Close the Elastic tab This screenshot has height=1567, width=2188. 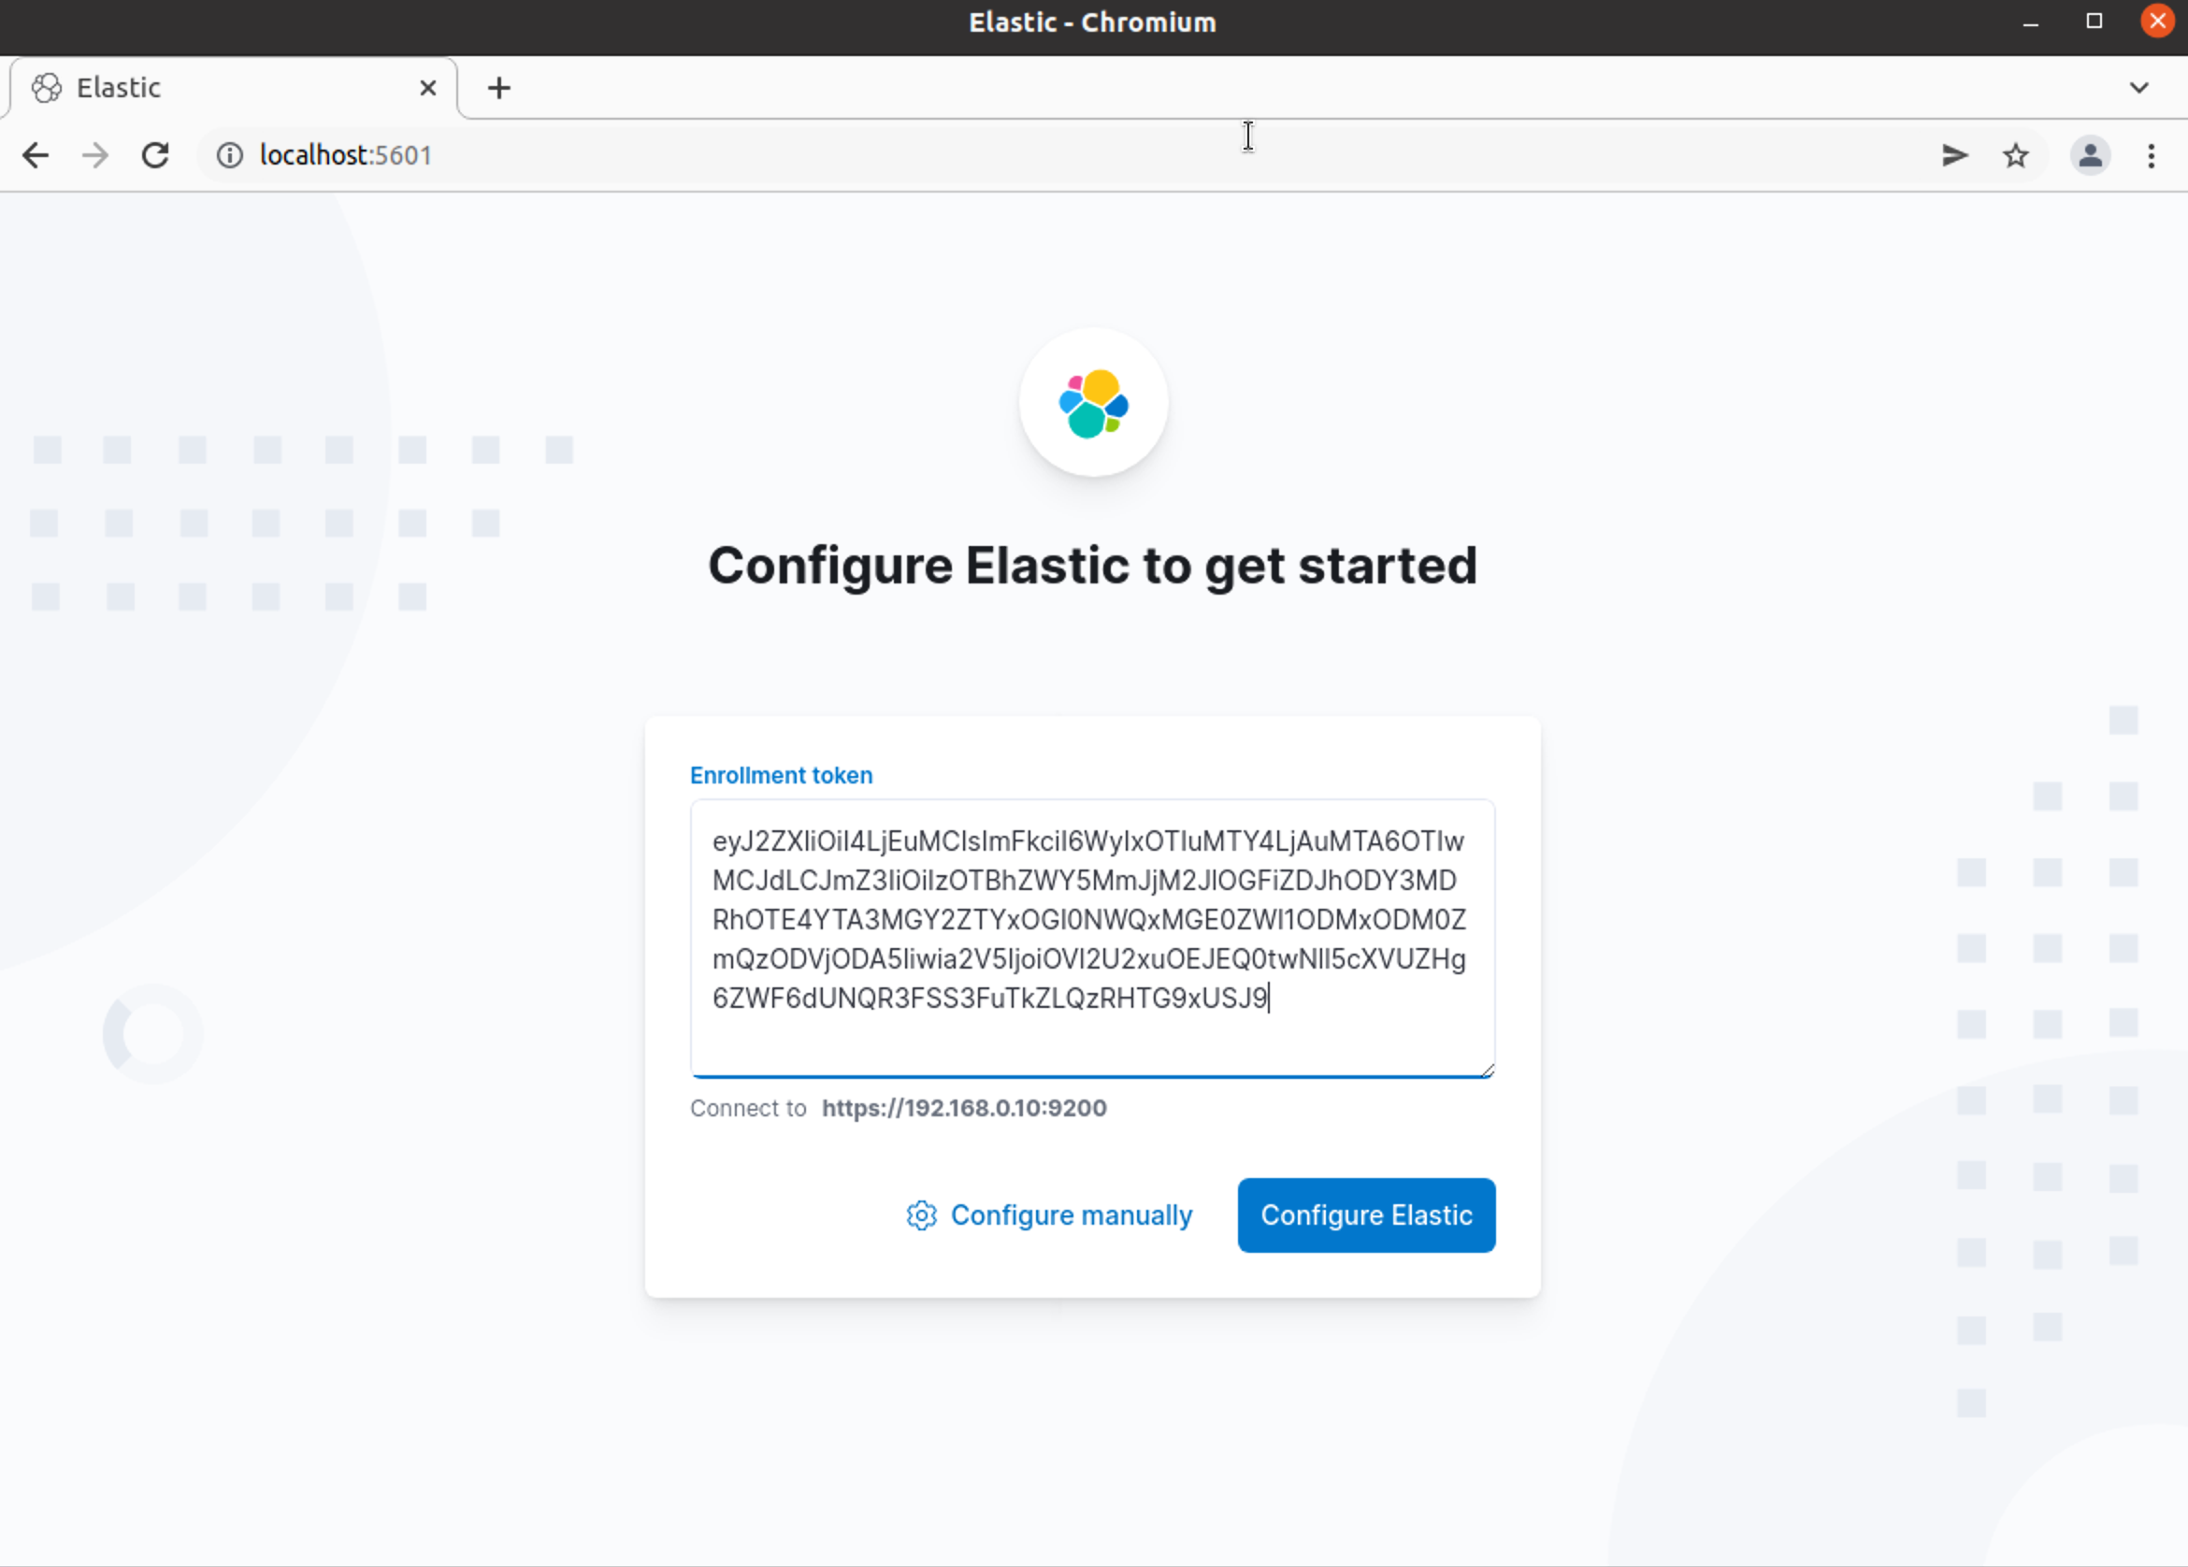(427, 87)
